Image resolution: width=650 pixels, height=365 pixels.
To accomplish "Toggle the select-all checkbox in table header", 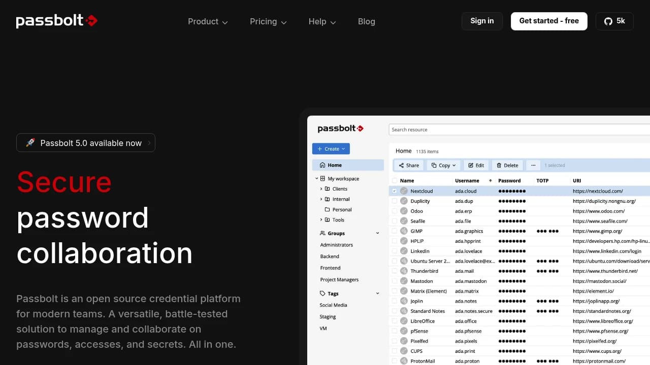I will pos(395,180).
